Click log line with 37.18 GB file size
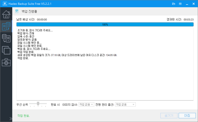The width and height of the screenshot is (198, 122). [x=67, y=55]
